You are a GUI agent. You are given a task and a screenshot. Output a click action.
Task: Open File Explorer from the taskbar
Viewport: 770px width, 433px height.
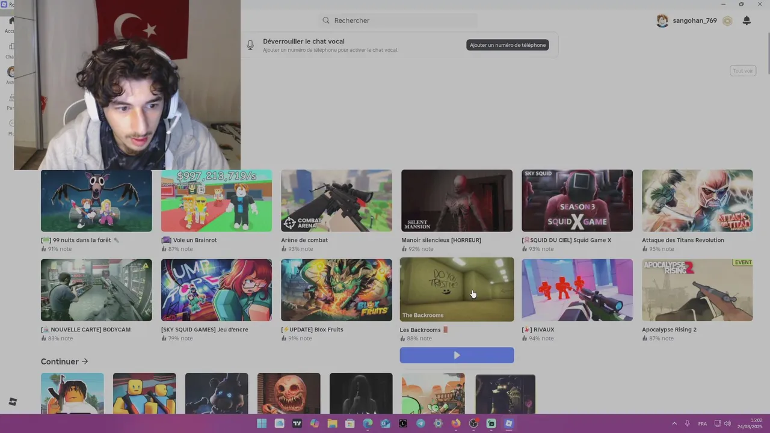332,423
